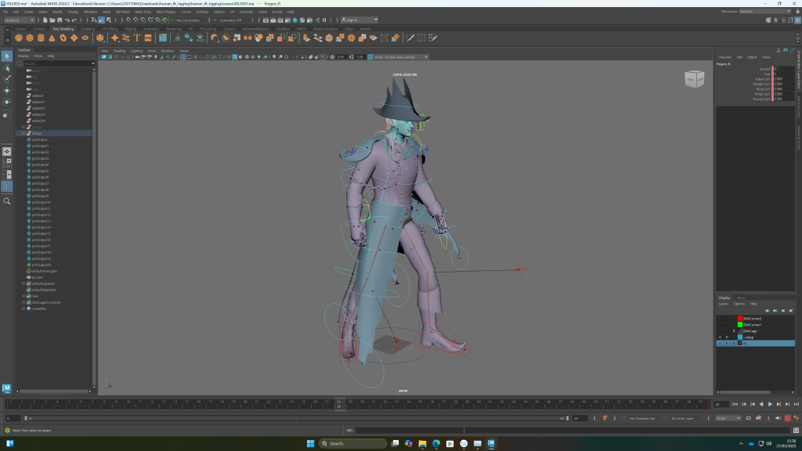Open the 30 fps frame rate dropdown
Viewport: 802px width, 451px height.
point(727,418)
